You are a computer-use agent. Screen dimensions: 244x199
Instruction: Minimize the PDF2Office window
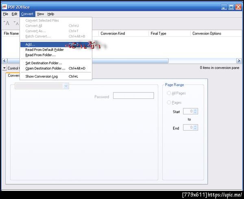tap(224, 7)
